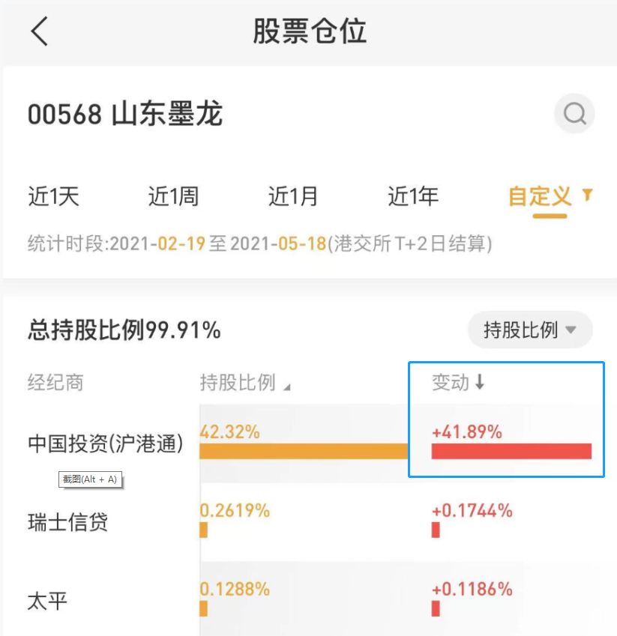Open the 瑞士信贷 broker entry

pos(67,522)
